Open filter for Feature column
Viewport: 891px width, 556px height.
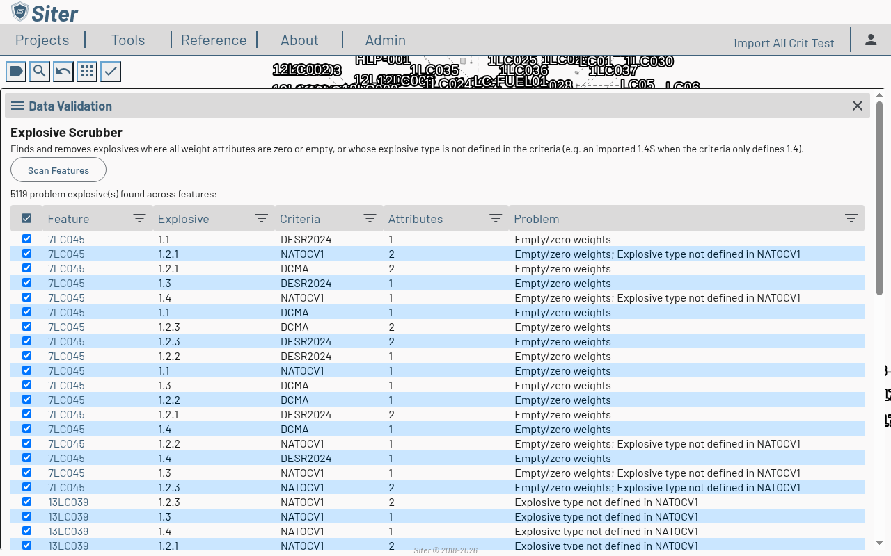[139, 218]
